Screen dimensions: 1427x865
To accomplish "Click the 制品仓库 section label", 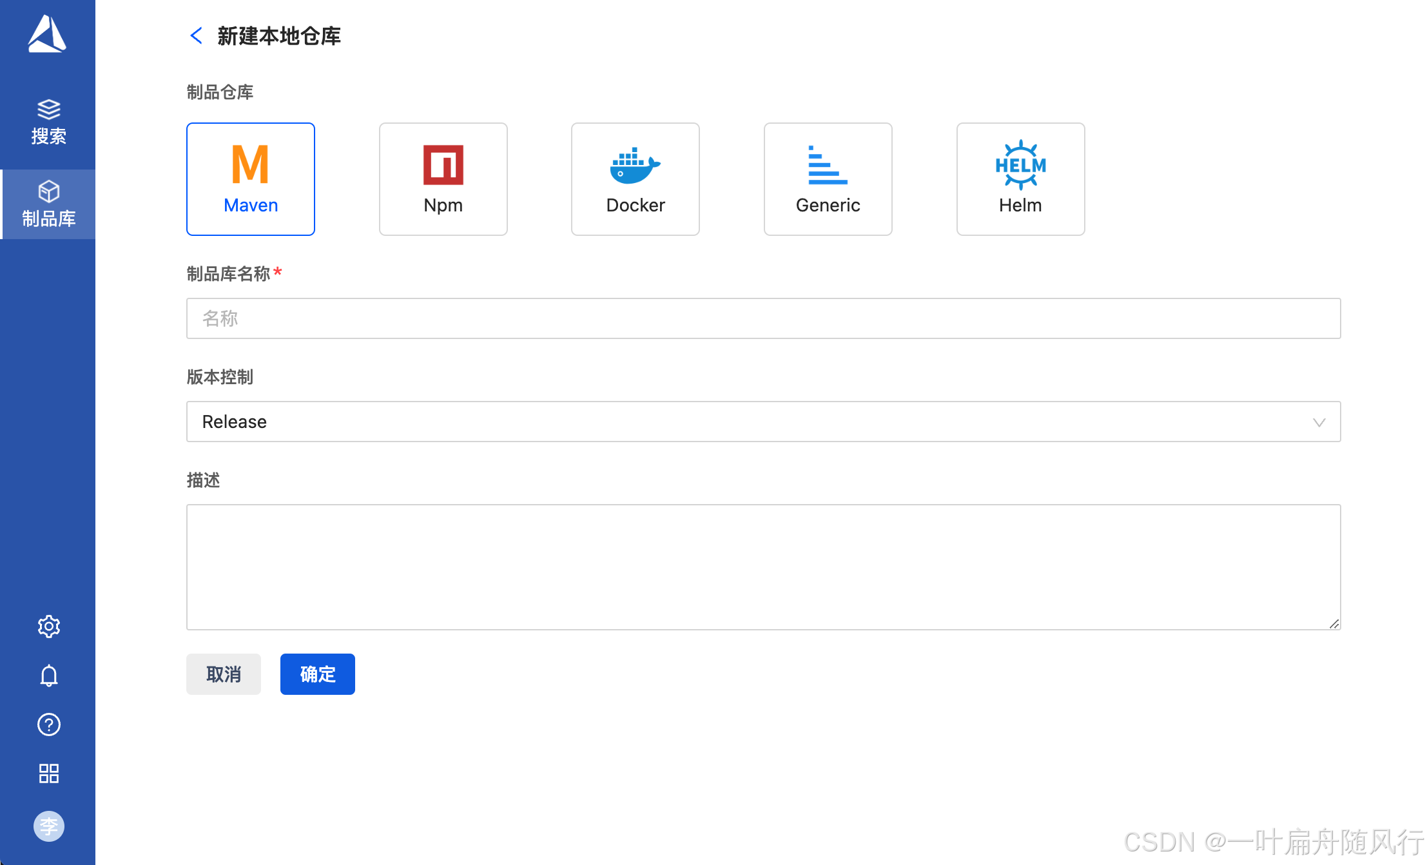I will point(220,92).
